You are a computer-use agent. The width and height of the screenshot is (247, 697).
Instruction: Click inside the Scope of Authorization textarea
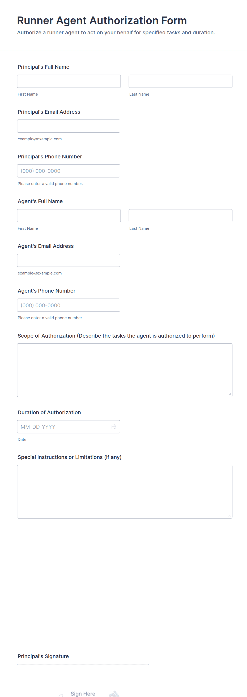tap(125, 370)
